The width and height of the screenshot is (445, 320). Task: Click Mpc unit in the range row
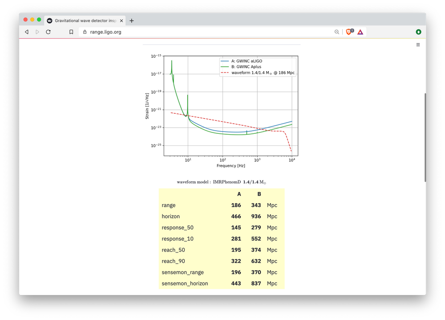tap(272, 205)
